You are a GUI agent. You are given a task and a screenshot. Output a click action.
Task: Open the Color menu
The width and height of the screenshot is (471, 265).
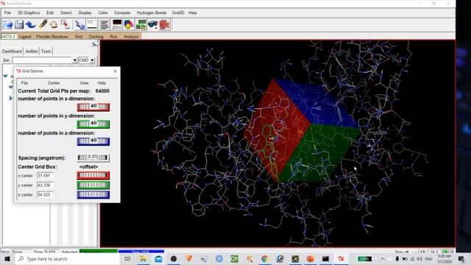pos(103,13)
